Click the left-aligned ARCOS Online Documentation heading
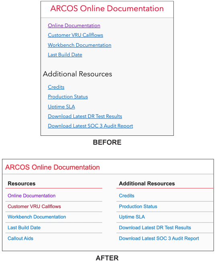The image size is (215, 262). pos(53,167)
